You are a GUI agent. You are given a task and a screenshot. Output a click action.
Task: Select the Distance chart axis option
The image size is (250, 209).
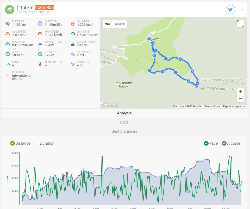coord(20,143)
